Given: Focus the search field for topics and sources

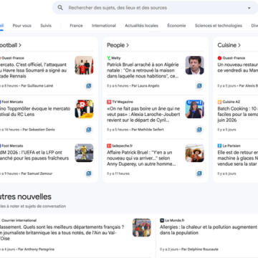Looking at the screenshot, I should click(x=156, y=8).
